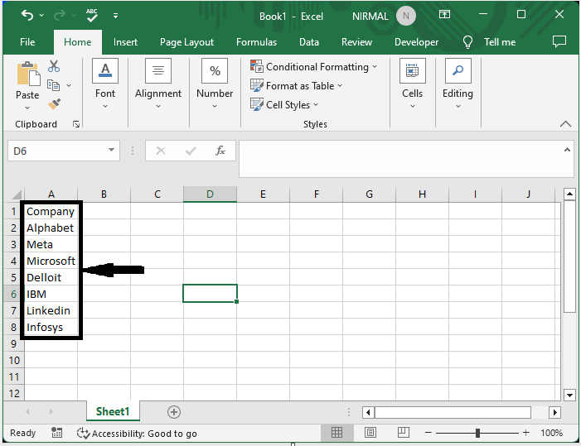Viewport: 581px width, 446px height.
Task: Click the zoom out minus button
Action: coord(428,432)
